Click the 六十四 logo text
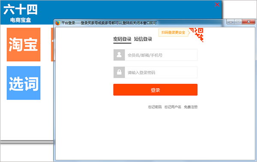257x162 pixels. [21, 9]
